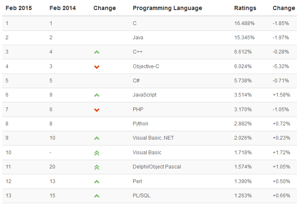
Task: Click the Programming Language column header
Action: coord(168,8)
